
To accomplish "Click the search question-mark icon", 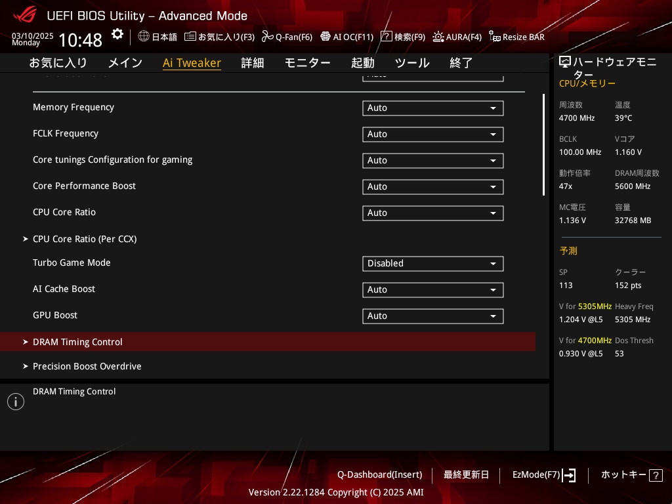I will 386,36.
